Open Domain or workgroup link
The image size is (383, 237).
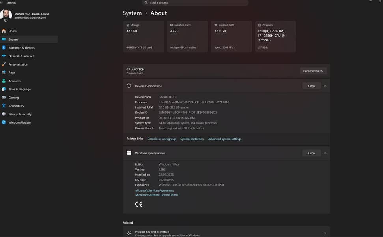point(162,139)
